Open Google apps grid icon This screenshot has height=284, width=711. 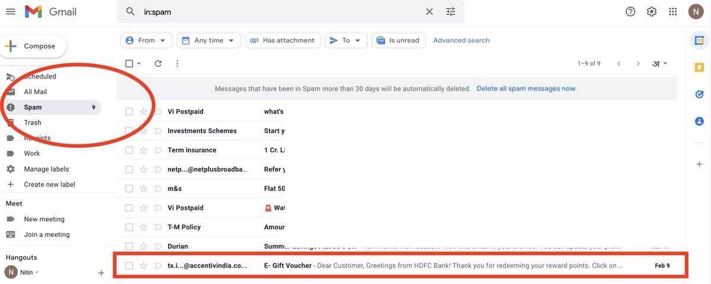(x=672, y=12)
